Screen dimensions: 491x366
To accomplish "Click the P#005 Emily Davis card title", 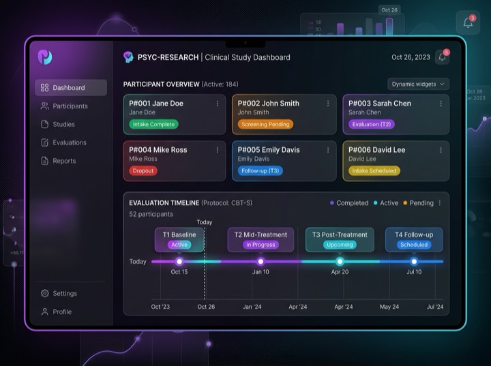I will pyautogui.click(x=269, y=150).
